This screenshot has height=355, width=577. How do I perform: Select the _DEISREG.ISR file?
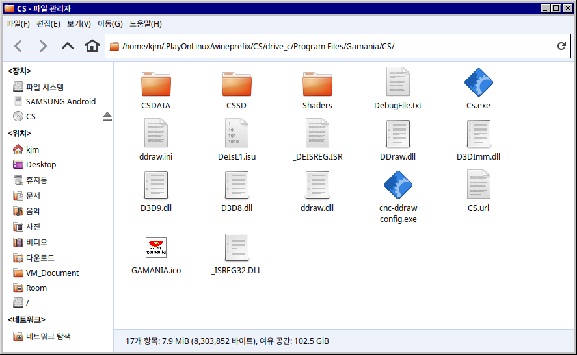click(317, 140)
